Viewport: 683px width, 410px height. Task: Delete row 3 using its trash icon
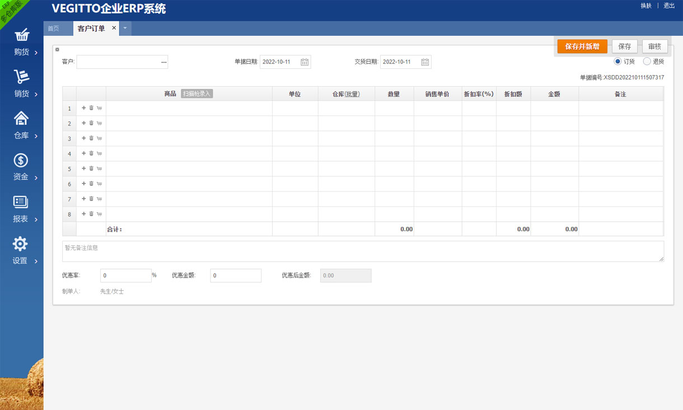91,138
